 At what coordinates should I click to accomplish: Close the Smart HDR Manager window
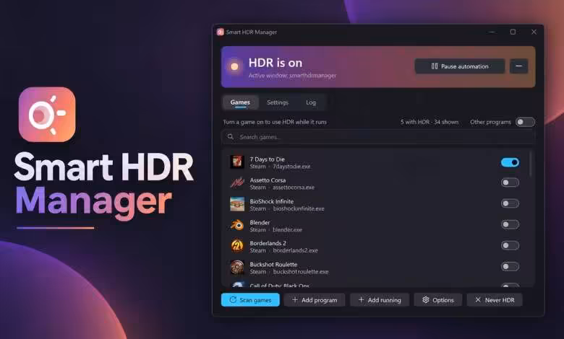(x=534, y=32)
